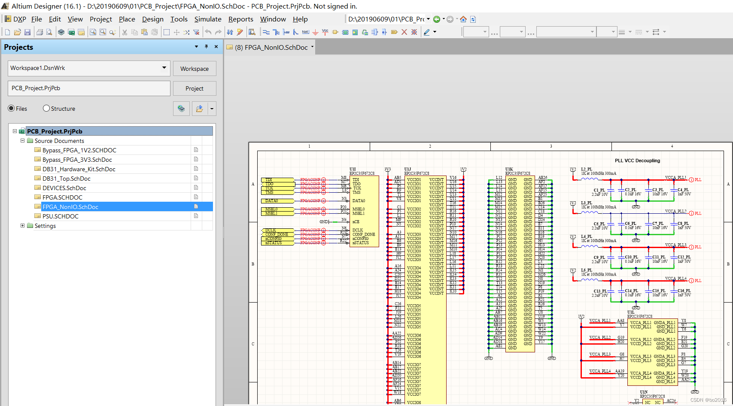Image resolution: width=733 pixels, height=406 pixels.
Task: Collapse the PCB_Project.PrjPcb tree node
Action: [15, 131]
